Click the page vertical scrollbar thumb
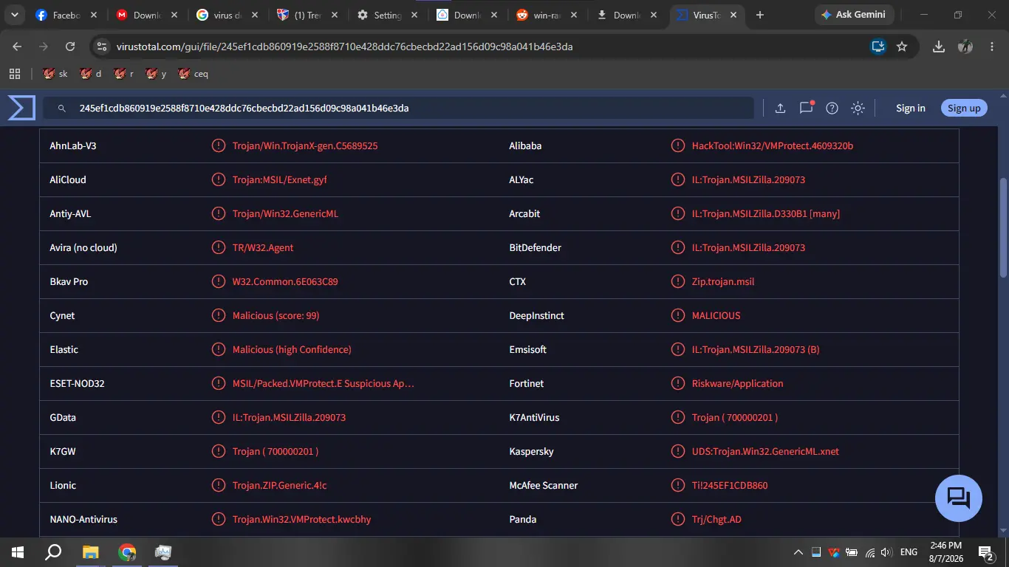Image resolution: width=1009 pixels, height=567 pixels. pos(1002,227)
